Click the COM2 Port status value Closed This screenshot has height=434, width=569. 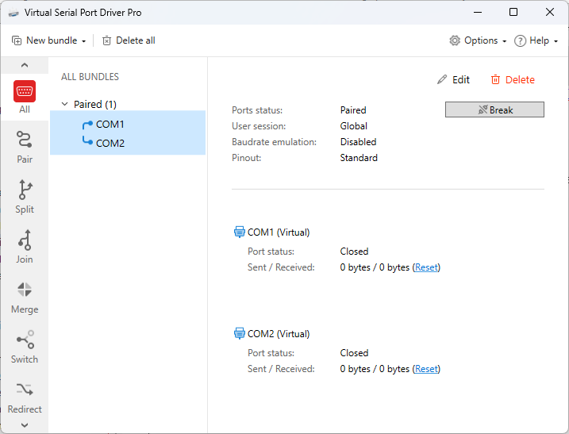tap(354, 353)
